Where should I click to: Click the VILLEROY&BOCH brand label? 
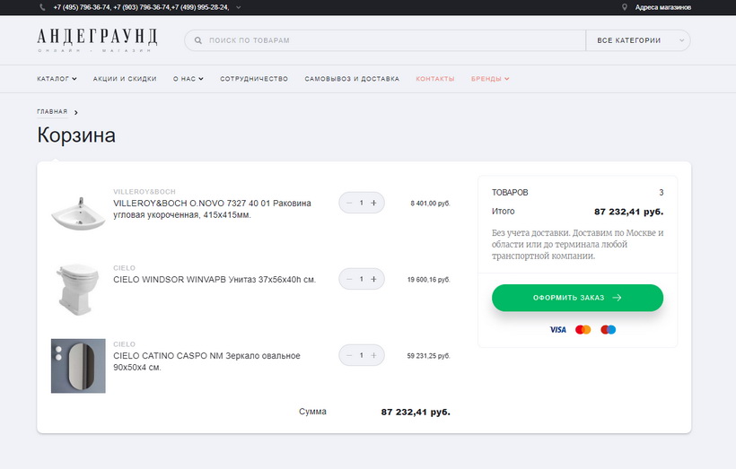[145, 192]
